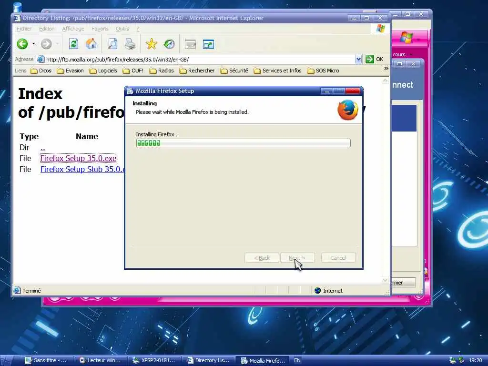Click the green OK go arrow
This screenshot has height=366, width=488.
[x=369, y=59]
